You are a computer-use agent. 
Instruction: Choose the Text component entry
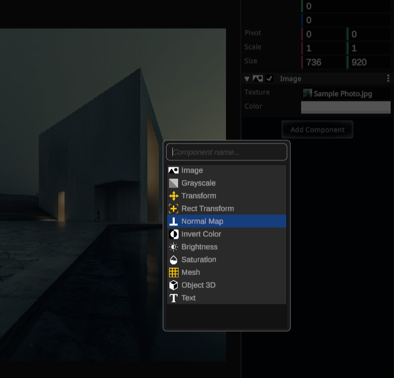pos(226,298)
